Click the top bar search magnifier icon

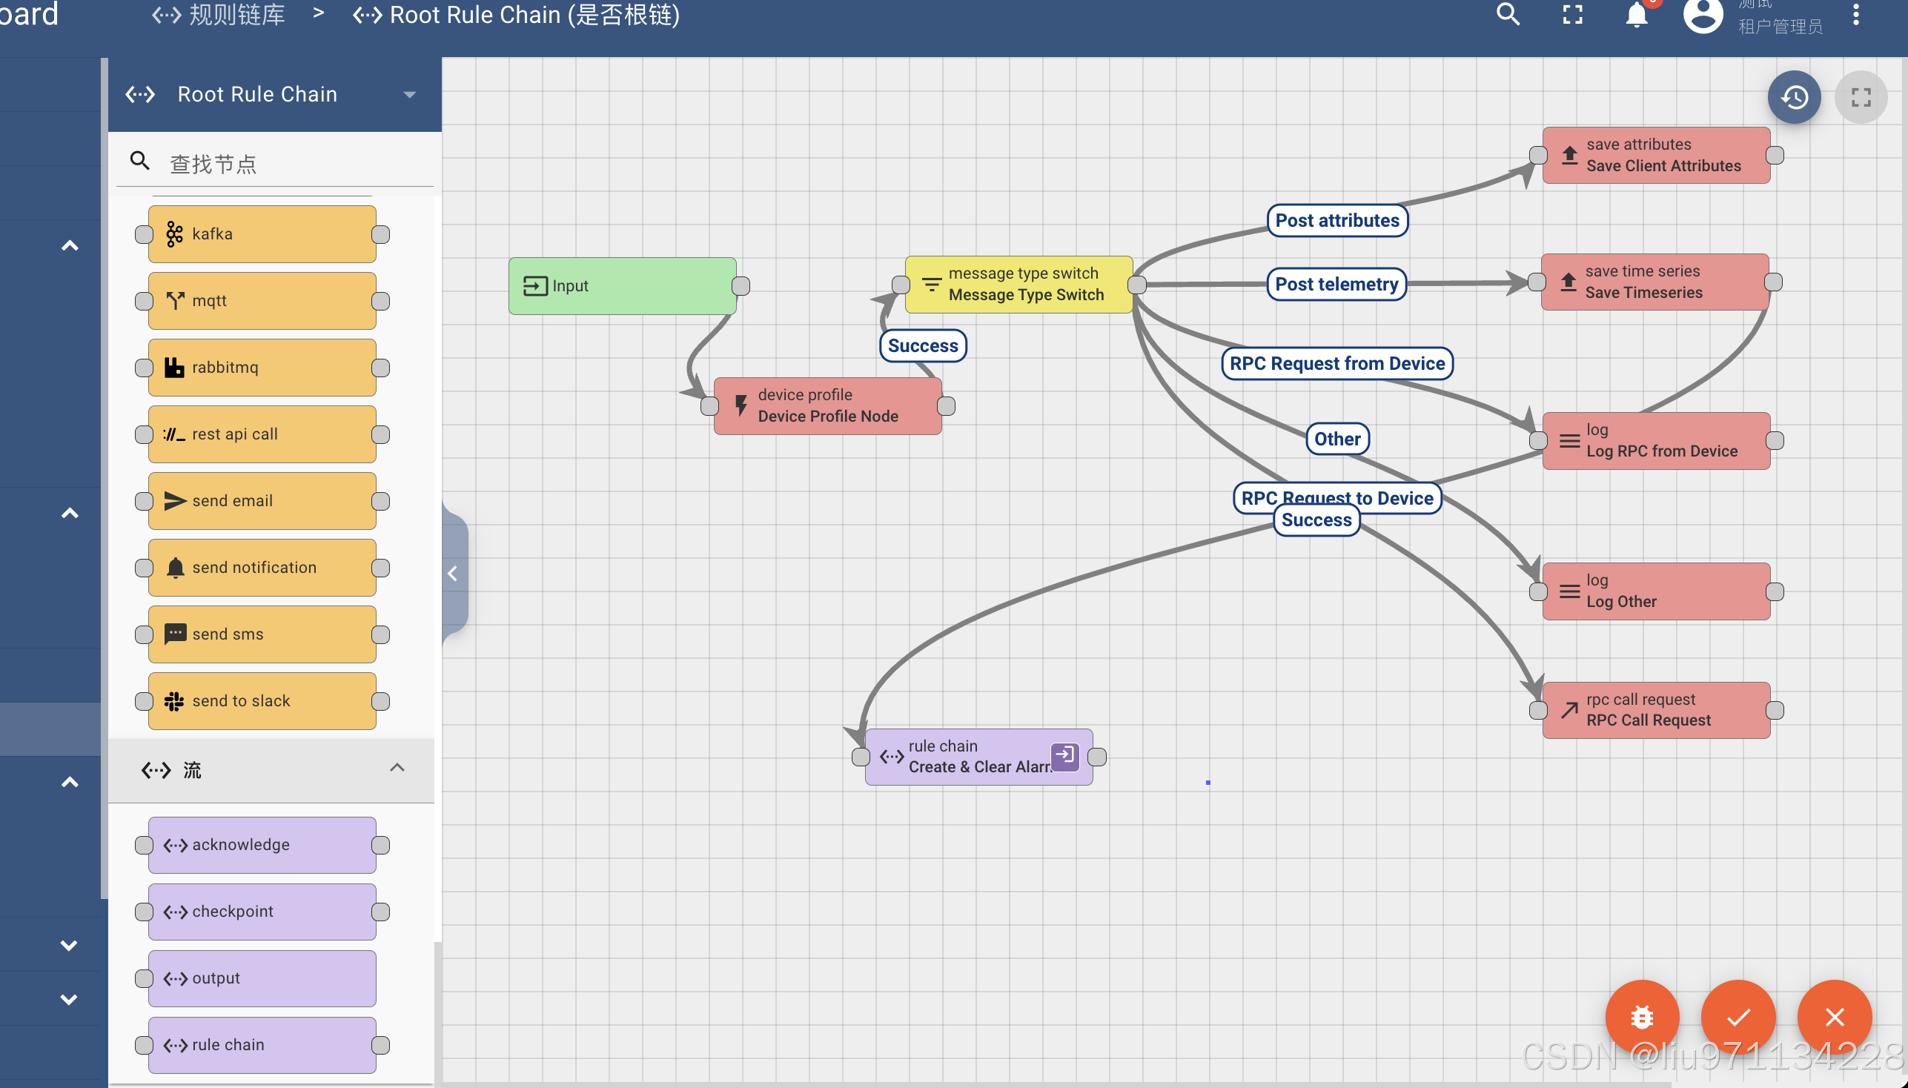[1508, 15]
